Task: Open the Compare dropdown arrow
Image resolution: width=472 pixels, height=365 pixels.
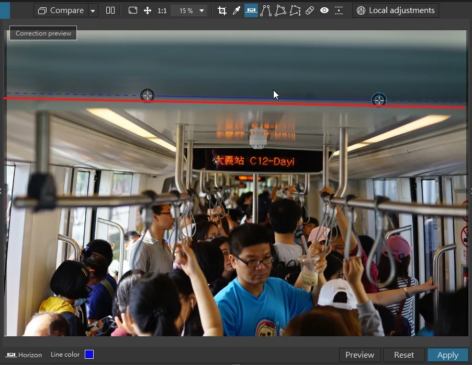Action: pyautogui.click(x=93, y=11)
